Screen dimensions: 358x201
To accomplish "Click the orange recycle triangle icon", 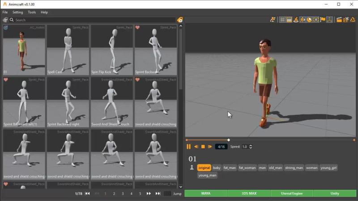I will tap(353, 20).
